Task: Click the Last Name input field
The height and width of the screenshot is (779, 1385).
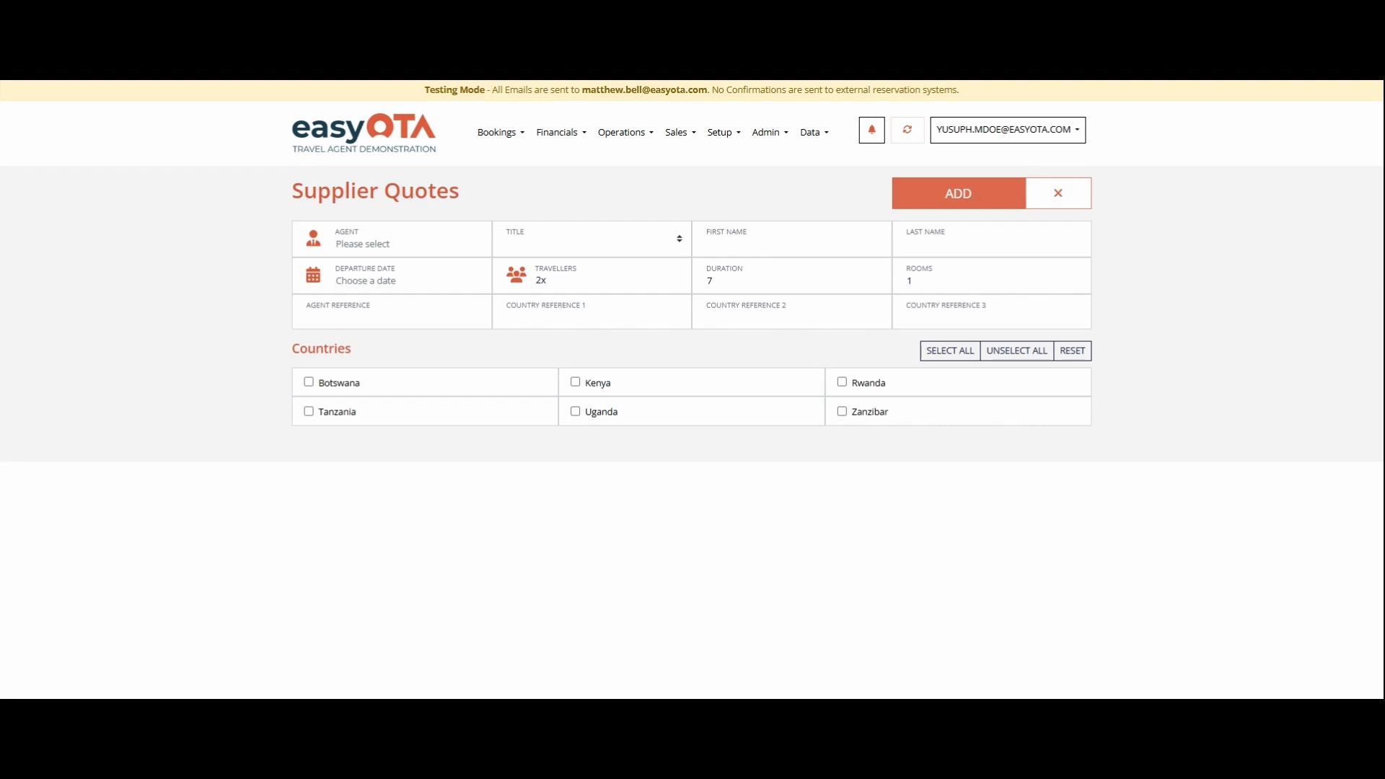Action: tap(991, 239)
